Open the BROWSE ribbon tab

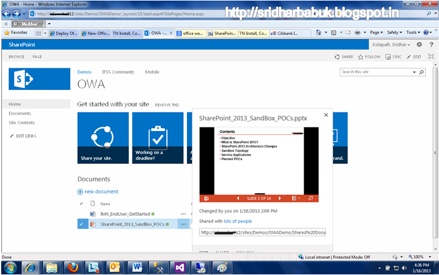click(16, 57)
